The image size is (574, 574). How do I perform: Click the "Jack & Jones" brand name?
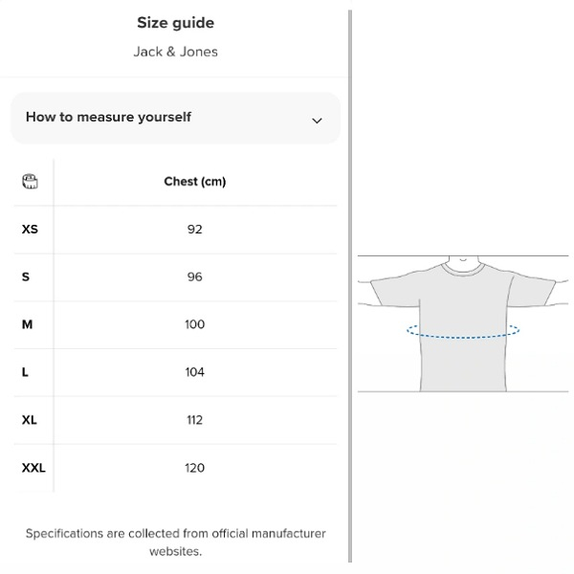175,52
